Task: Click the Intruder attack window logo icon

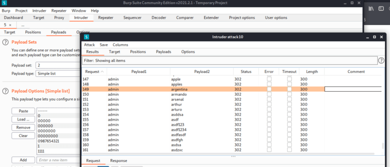Action: [87, 37]
